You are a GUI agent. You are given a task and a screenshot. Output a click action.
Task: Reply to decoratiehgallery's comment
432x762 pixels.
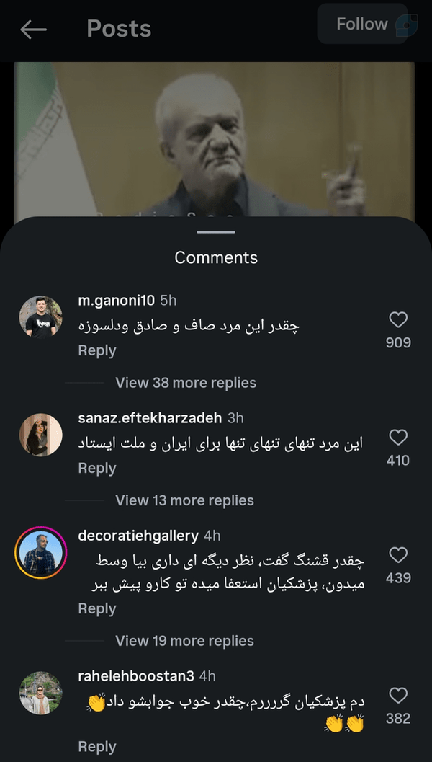[x=97, y=609]
